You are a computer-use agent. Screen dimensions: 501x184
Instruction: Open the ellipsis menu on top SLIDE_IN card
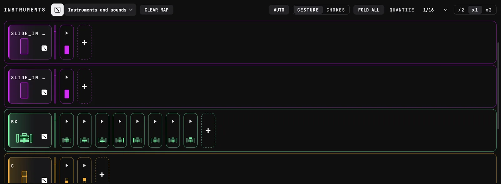(44, 34)
